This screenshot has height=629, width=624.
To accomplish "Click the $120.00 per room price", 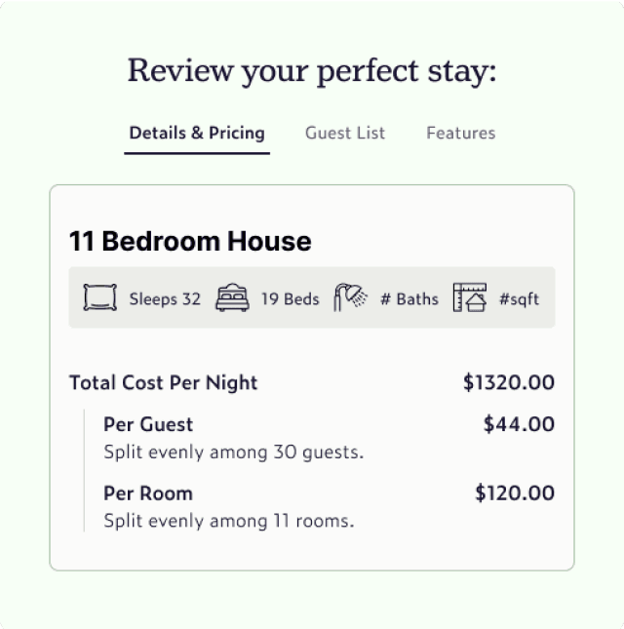I will (515, 493).
